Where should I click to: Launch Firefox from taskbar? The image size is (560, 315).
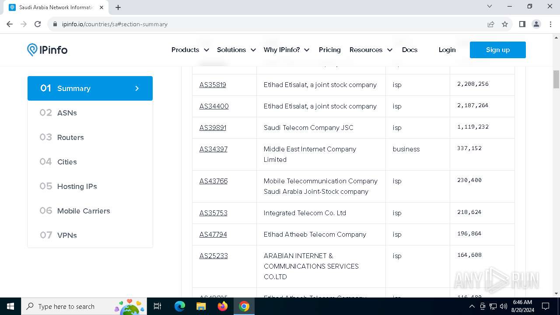[x=223, y=306]
